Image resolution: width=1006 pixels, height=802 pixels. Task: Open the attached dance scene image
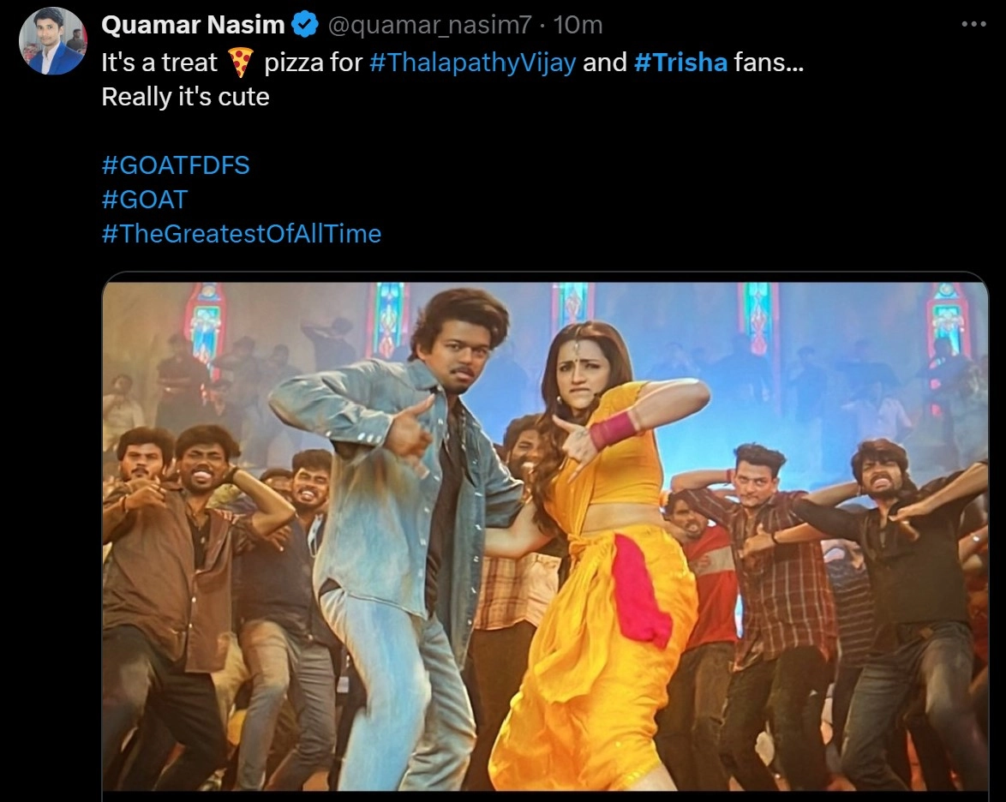545,536
